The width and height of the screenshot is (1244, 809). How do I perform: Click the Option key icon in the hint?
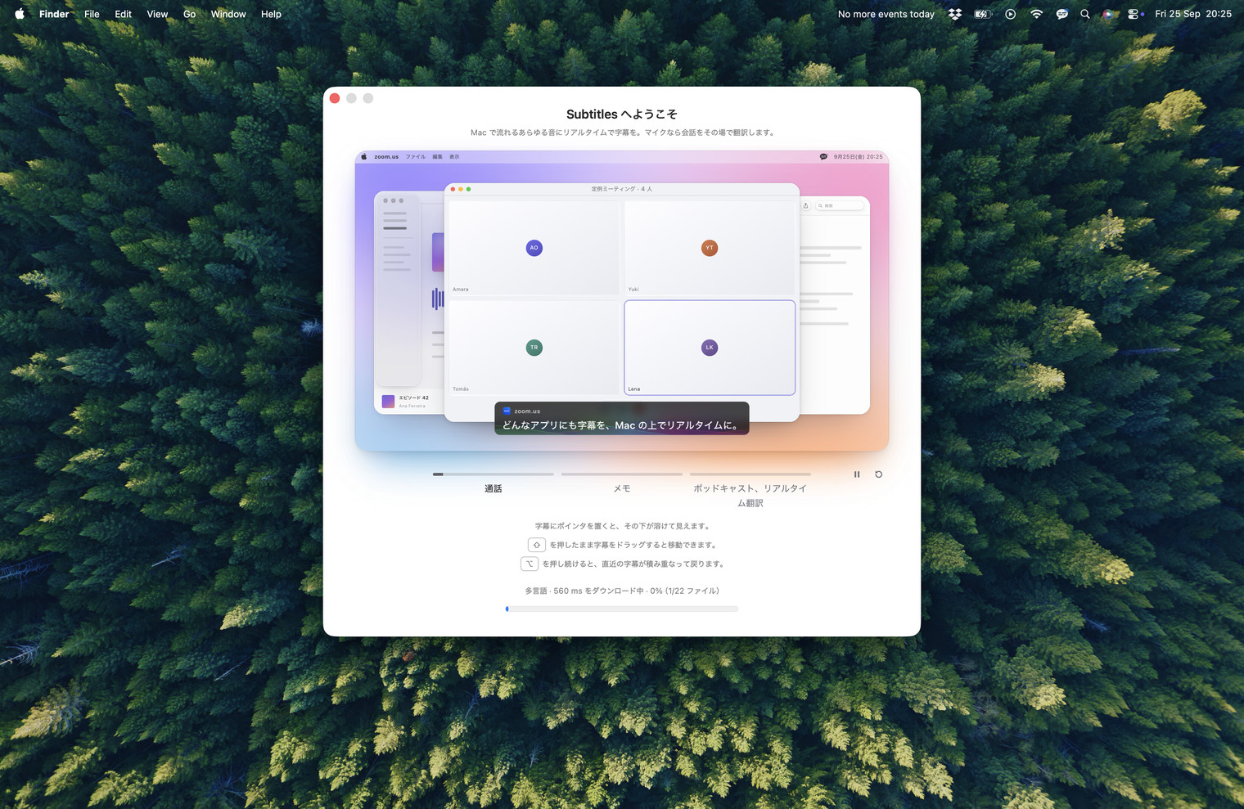[x=530, y=564]
